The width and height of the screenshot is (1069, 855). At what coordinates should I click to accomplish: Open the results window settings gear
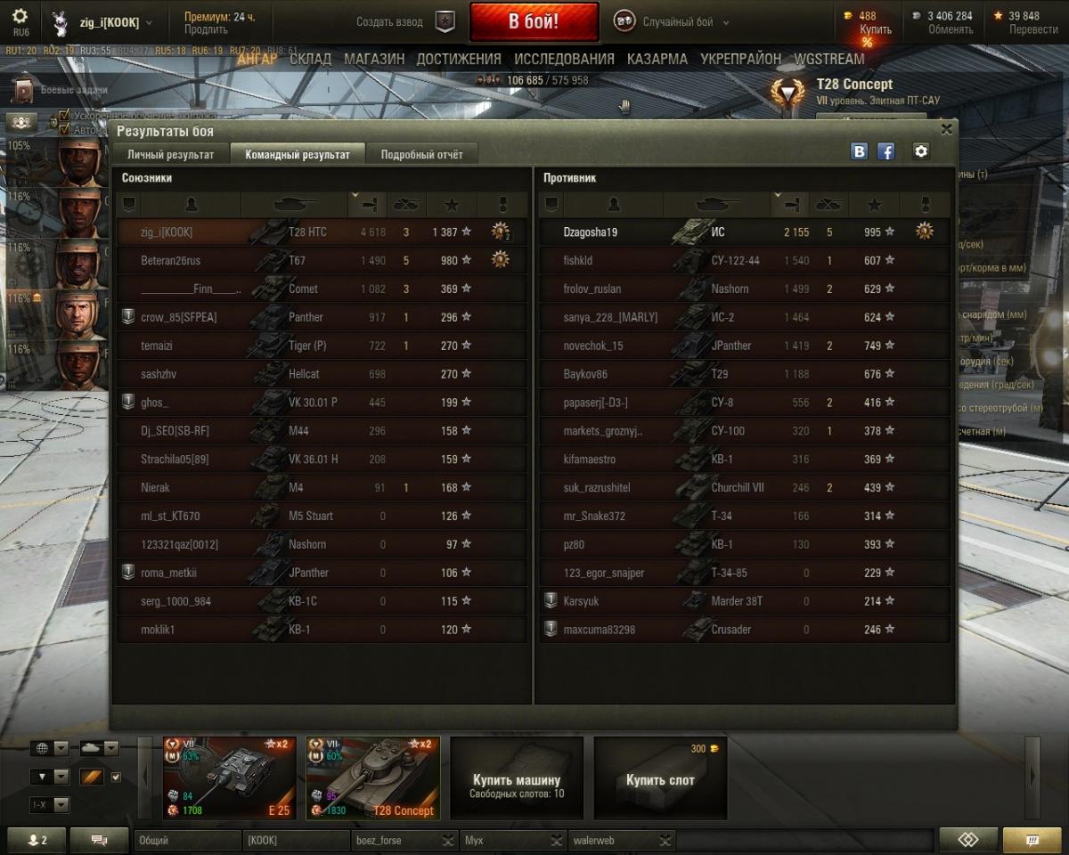[x=921, y=151]
